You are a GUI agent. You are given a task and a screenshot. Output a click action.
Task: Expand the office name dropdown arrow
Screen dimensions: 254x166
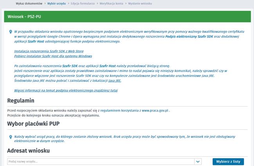coord(198,161)
